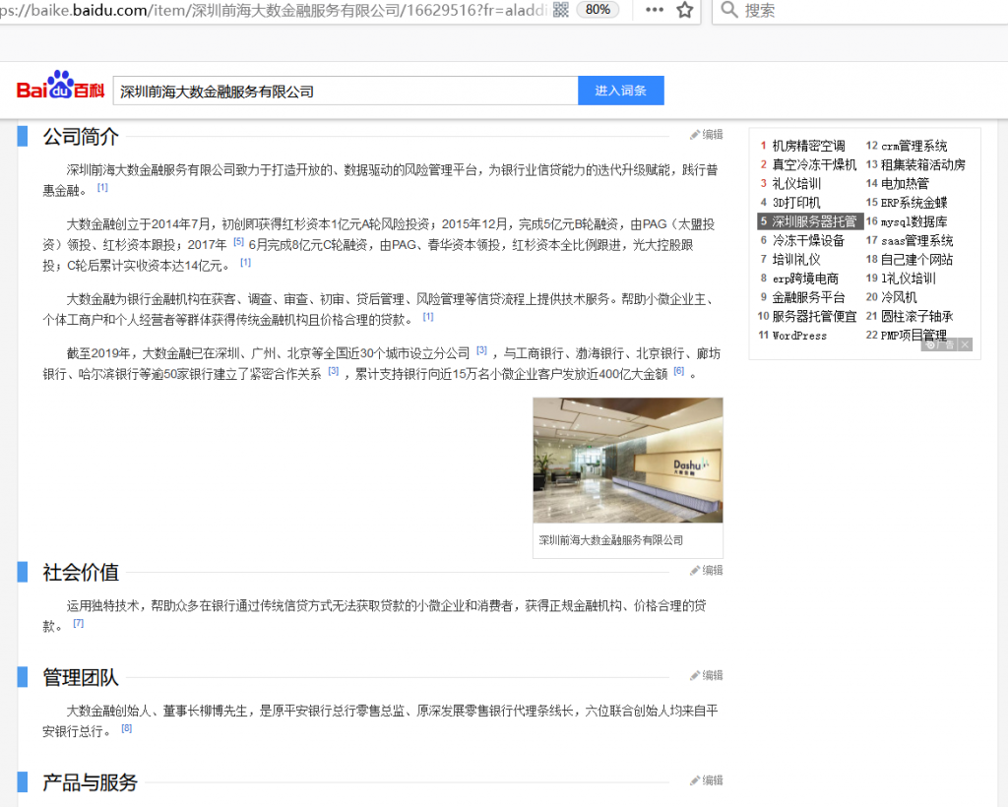Click the 广告 label icon
This screenshot has height=807, width=1008.
(x=940, y=344)
